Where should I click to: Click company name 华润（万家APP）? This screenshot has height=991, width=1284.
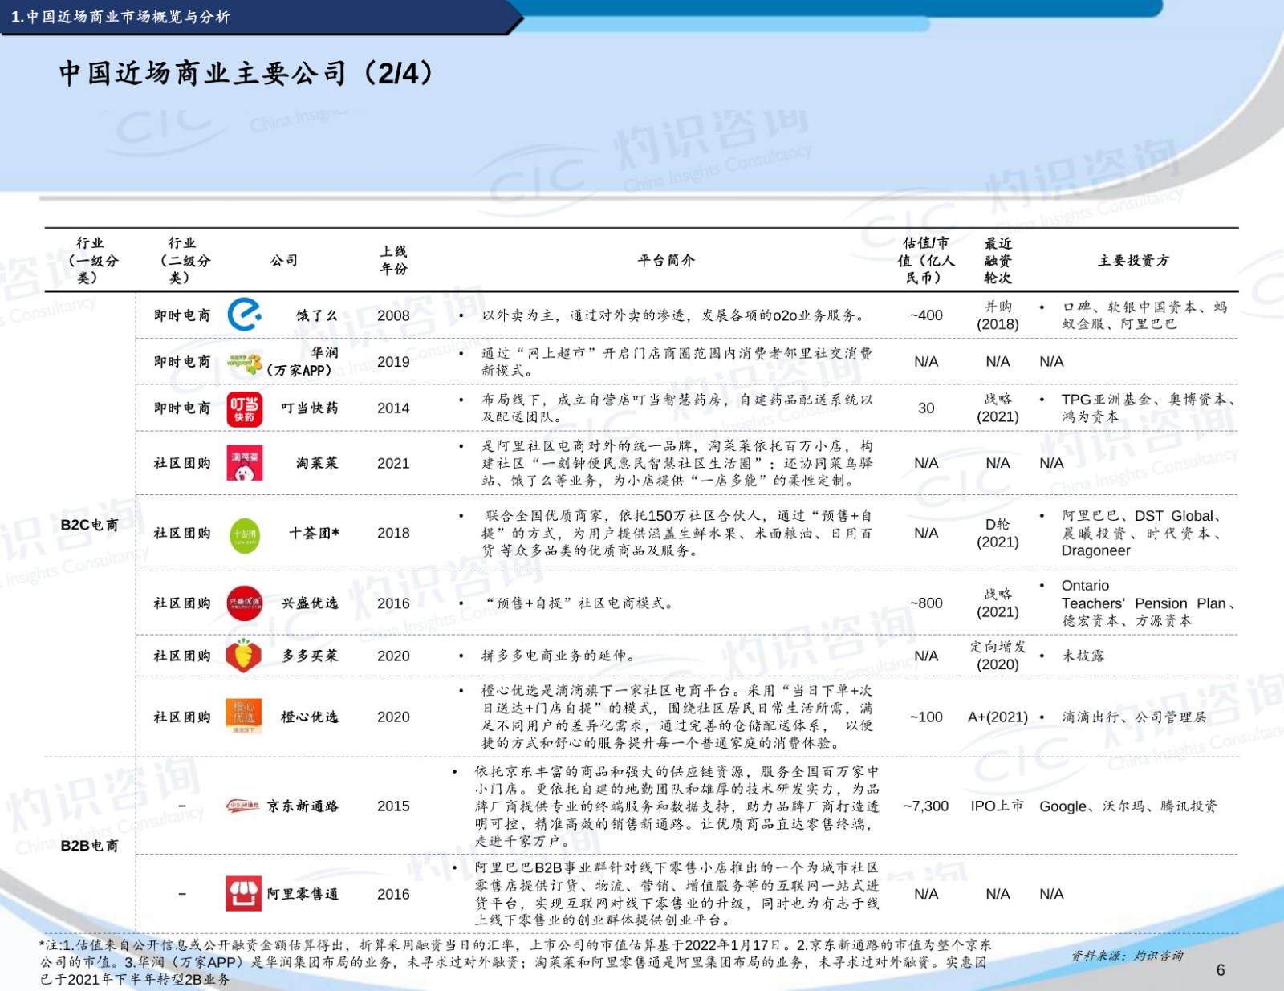[303, 362]
